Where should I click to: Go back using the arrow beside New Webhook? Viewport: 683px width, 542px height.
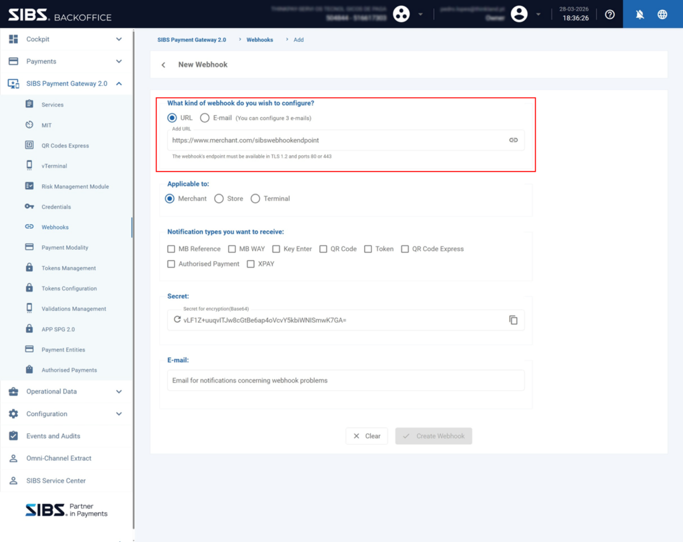click(x=163, y=65)
